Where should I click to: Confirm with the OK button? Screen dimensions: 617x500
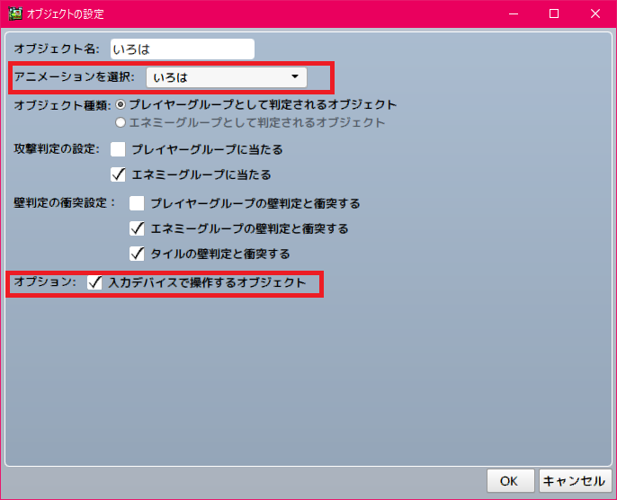point(510,481)
